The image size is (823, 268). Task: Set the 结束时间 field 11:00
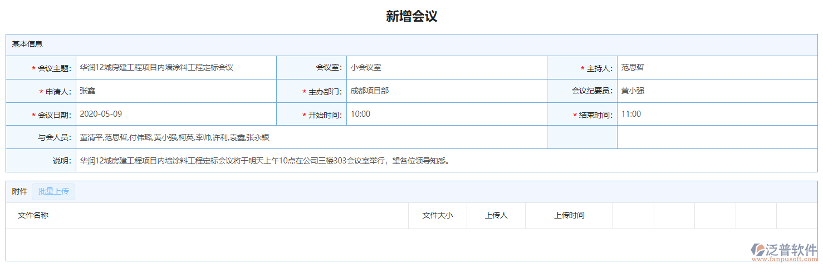717,114
